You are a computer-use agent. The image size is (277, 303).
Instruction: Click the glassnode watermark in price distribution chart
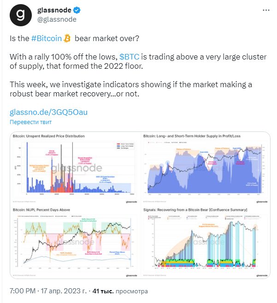[x=77, y=168]
